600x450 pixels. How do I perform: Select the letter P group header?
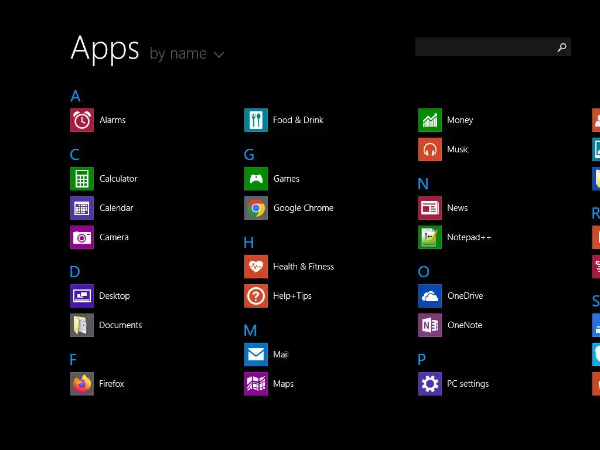pos(422,360)
